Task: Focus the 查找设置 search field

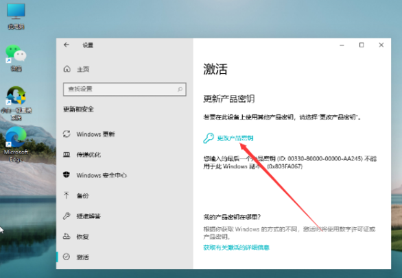Action: pos(125,89)
